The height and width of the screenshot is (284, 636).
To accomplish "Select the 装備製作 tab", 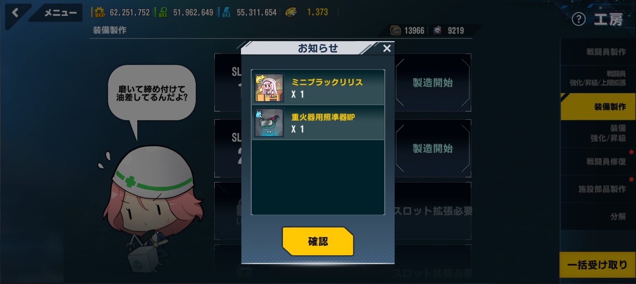I will (x=598, y=106).
